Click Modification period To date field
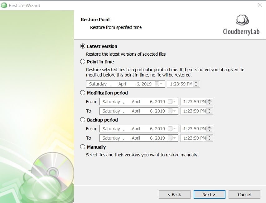This screenshot has height=203, width=266. [x=139, y=111]
